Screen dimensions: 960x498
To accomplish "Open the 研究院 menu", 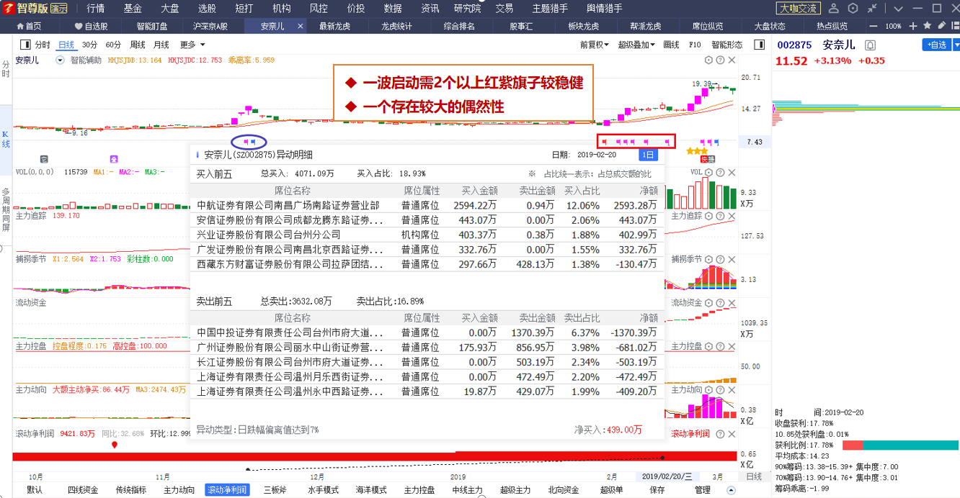I will click(467, 9).
